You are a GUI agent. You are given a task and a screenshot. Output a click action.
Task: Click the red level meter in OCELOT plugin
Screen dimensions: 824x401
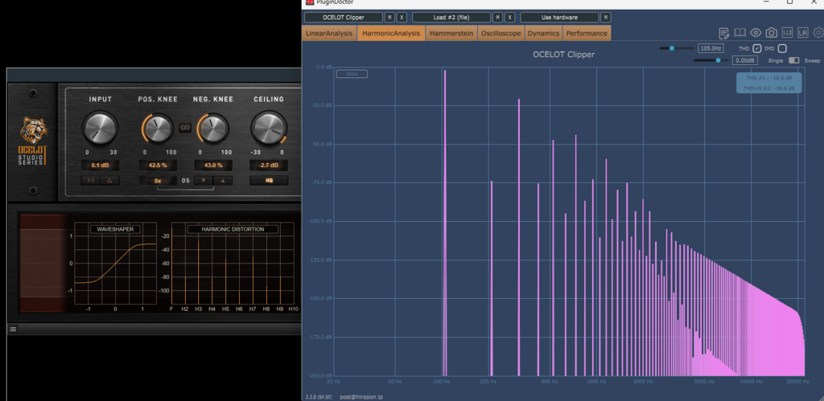click(43, 263)
